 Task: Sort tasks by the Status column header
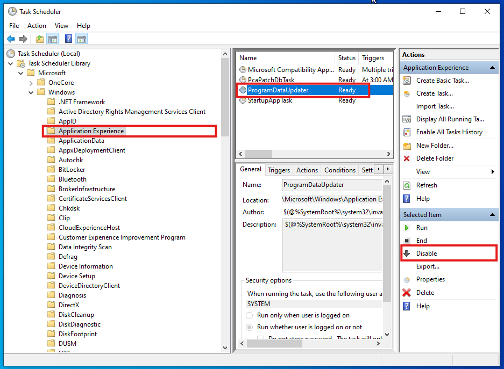point(346,58)
